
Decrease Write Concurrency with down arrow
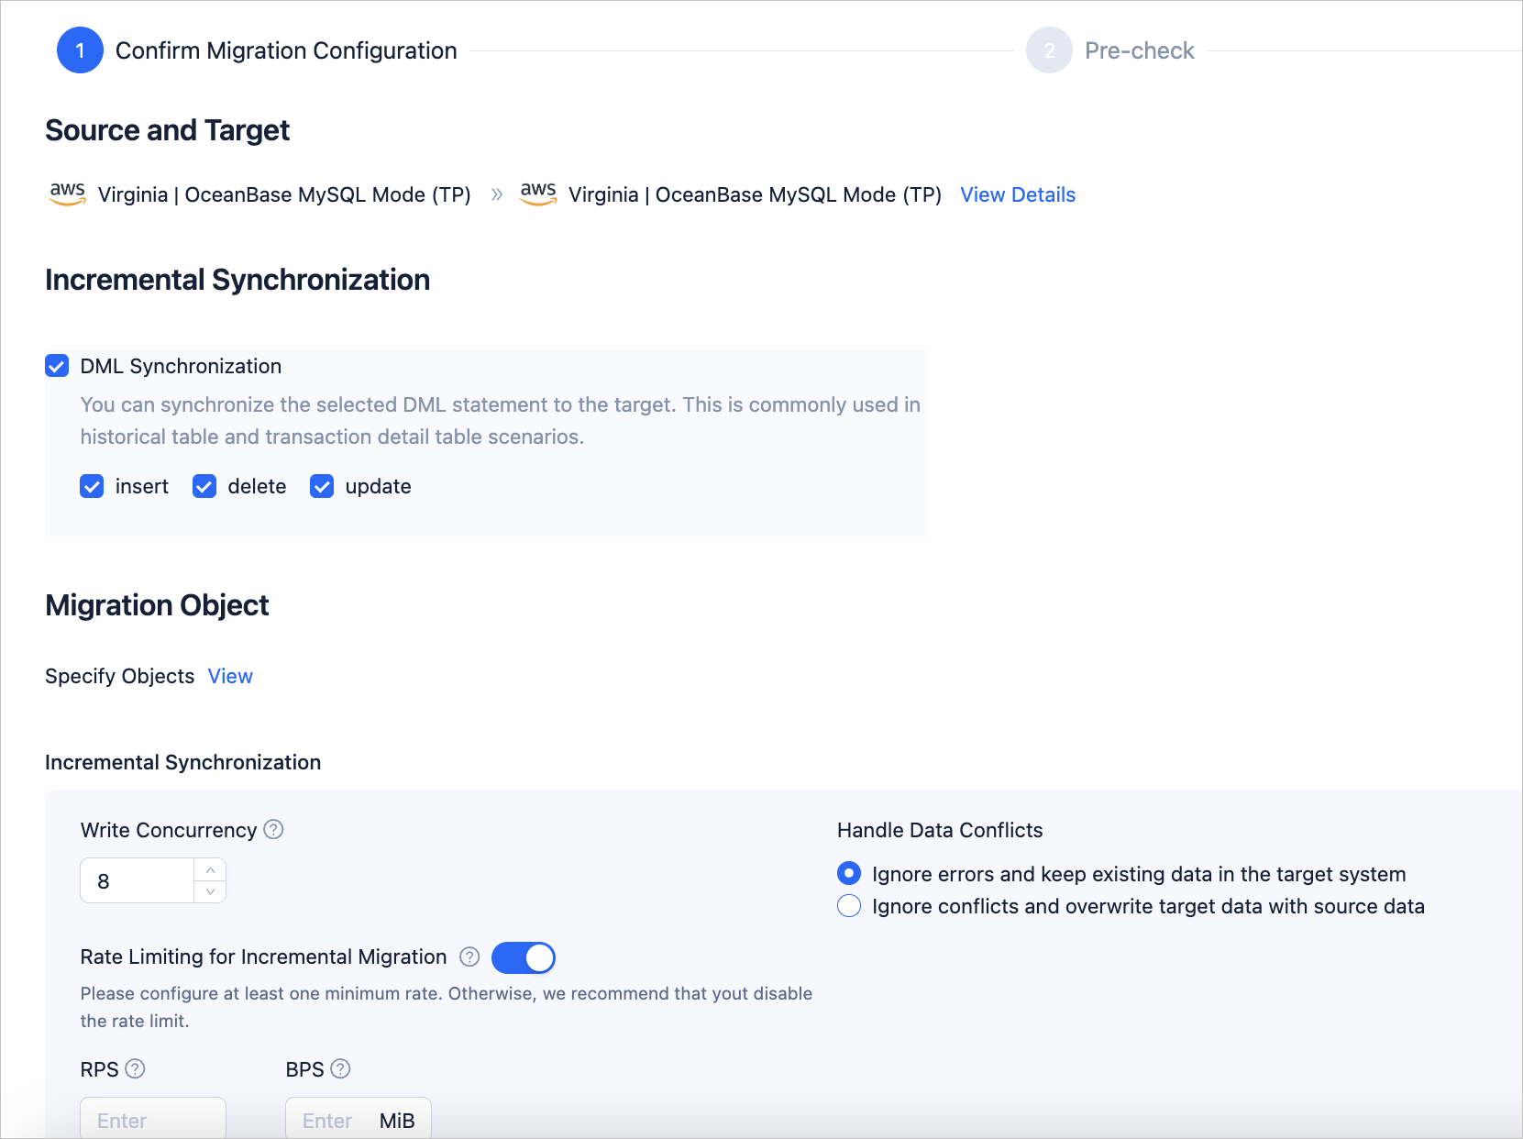tap(210, 891)
